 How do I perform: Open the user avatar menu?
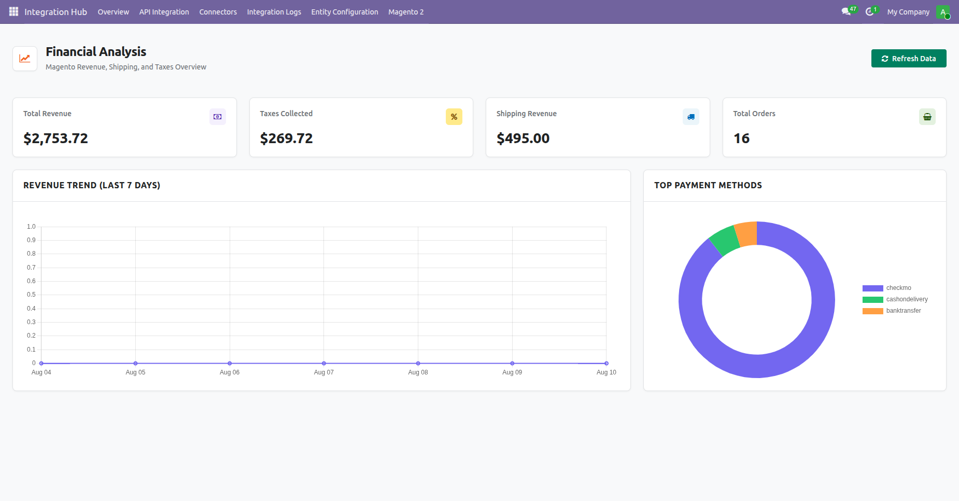pyautogui.click(x=943, y=12)
